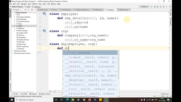Click the override gutter icon on line 1
The height and width of the screenshot is (102, 181).
44,14
